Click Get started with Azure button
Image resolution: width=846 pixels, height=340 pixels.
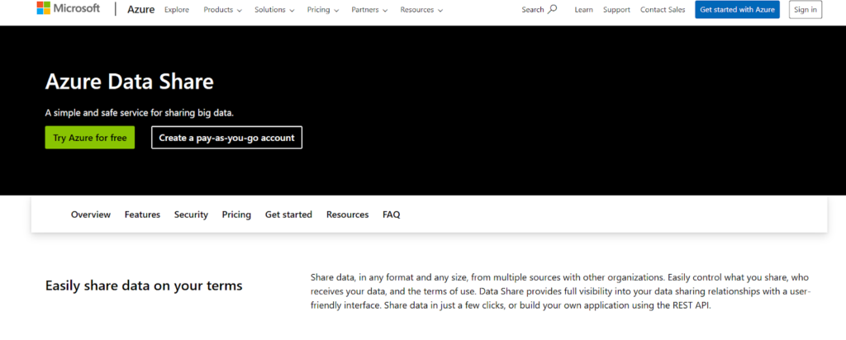coord(737,10)
